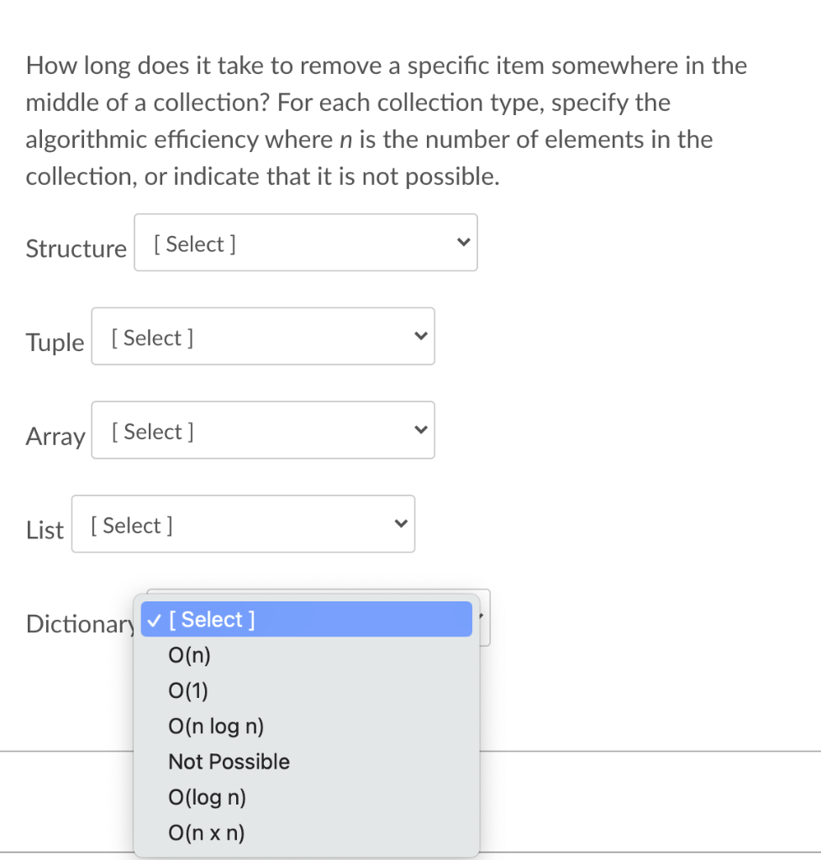Click the Dictionary label text
This screenshot has height=860, width=821.
click(x=80, y=624)
